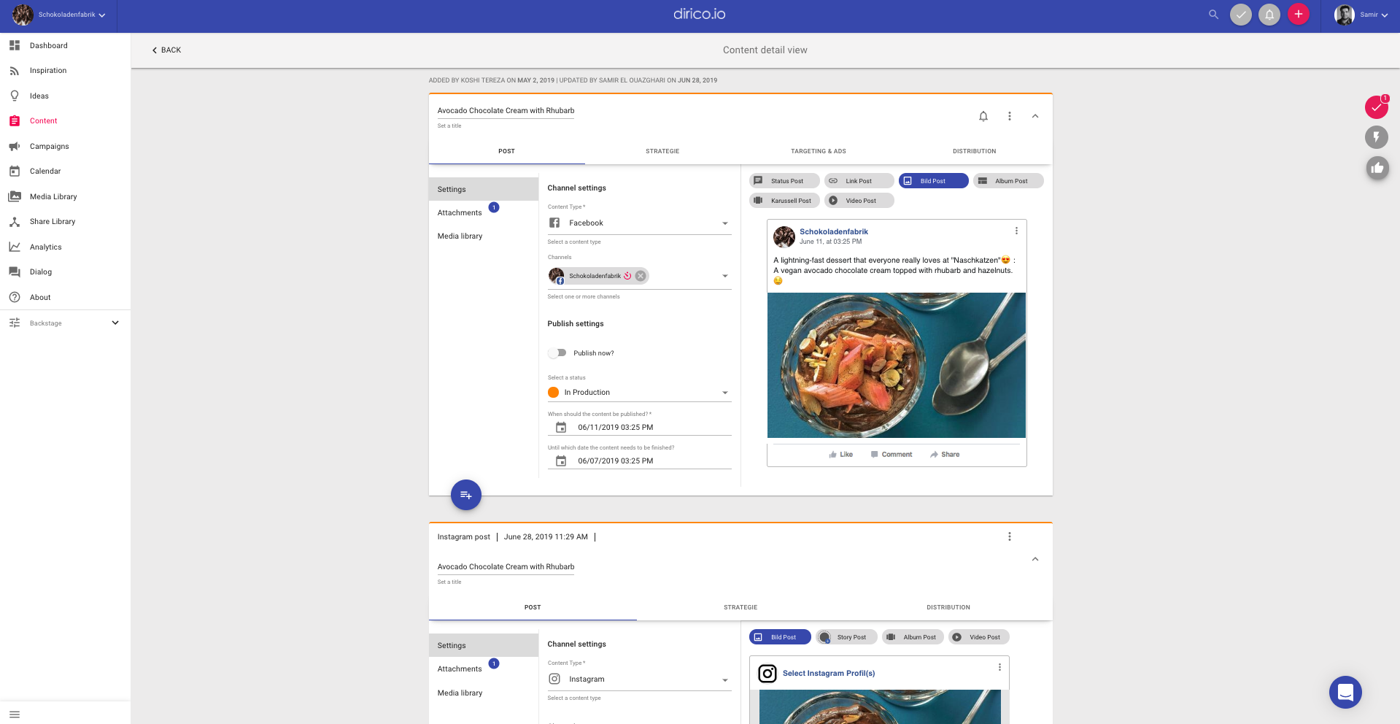Click the Analytics chart icon
This screenshot has height=724, width=1400.
(x=15, y=247)
